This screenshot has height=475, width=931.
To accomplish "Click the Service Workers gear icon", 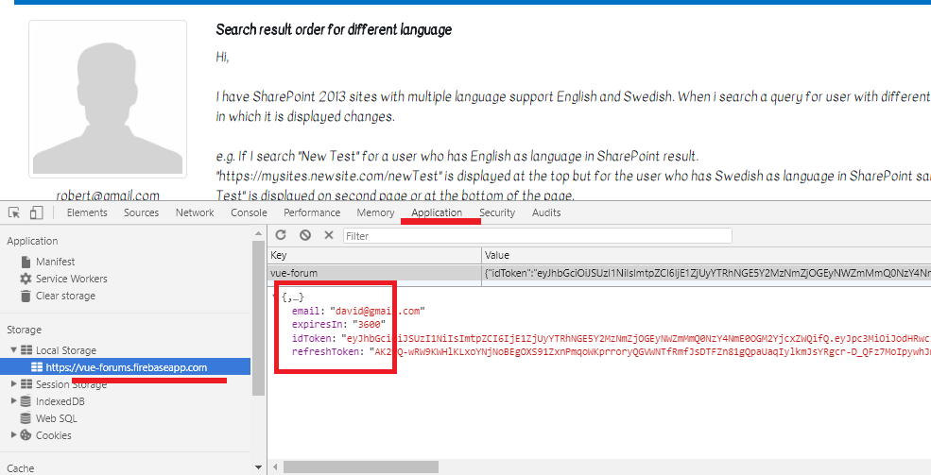I will click(x=26, y=279).
